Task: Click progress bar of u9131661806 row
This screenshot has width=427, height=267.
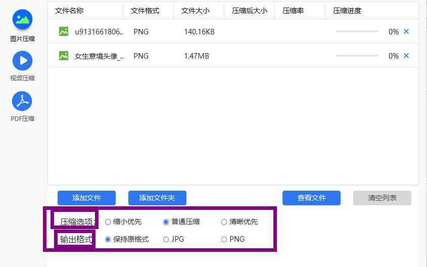Action: click(357, 31)
